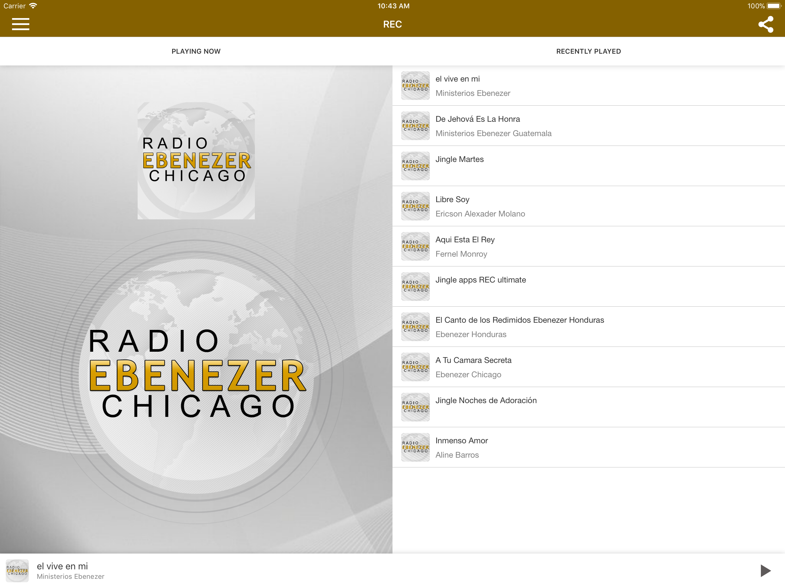Tap the Wi-Fi icon in status bar

[33, 6]
